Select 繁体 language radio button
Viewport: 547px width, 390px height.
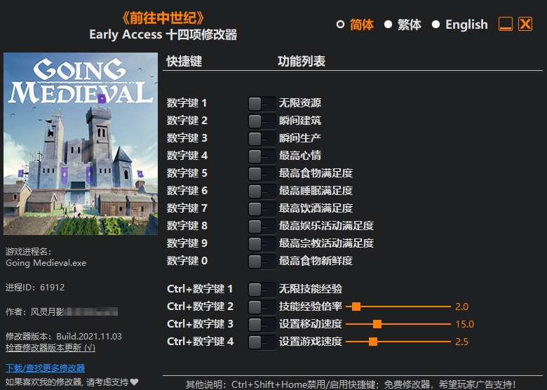388,25
